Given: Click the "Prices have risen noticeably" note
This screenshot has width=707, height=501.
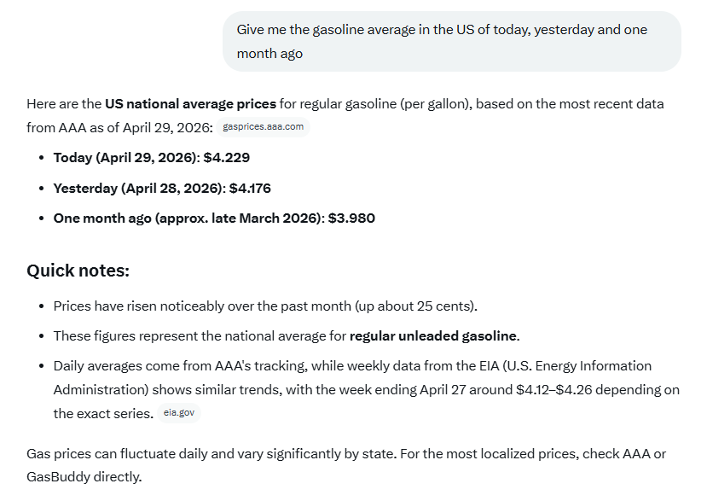Looking at the screenshot, I should tap(265, 306).
